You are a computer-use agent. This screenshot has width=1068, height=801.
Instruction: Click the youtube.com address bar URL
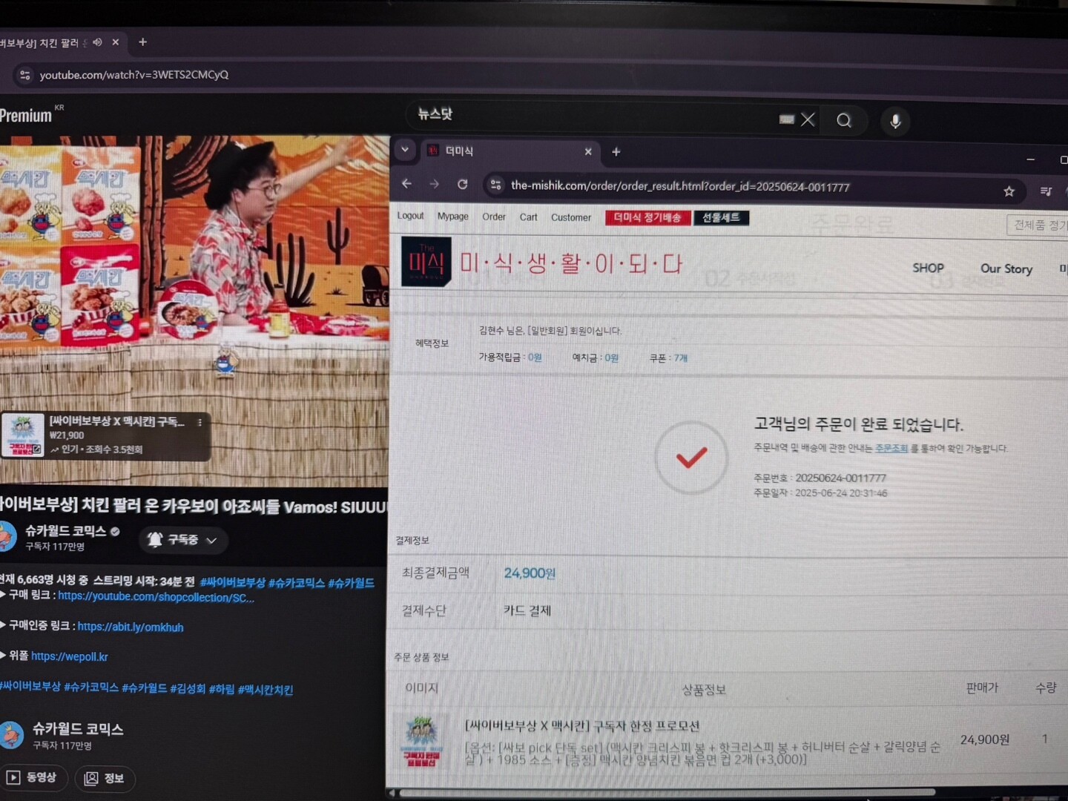[x=134, y=75]
